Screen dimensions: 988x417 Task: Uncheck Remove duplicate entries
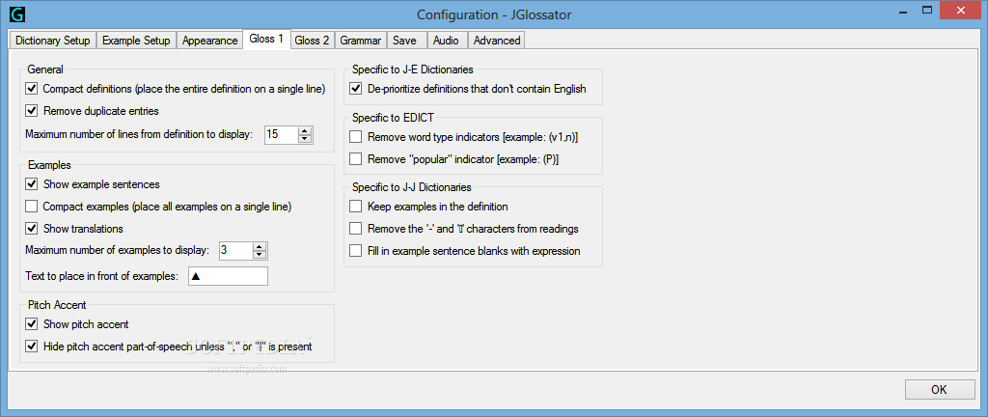point(32,111)
